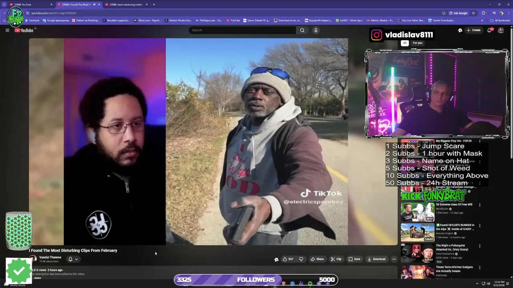513x288 pixels.
Task: Close the '(1948) YouTube' first tab
Action: (51, 4)
